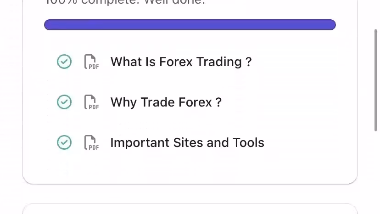Toggle completion check for What Is Forex Trading
380x214 pixels.
pos(64,62)
